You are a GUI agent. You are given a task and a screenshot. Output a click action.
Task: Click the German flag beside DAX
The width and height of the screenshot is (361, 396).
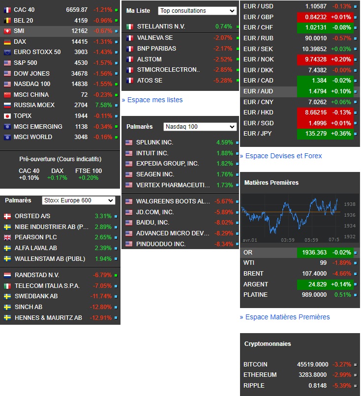[x=7, y=42]
